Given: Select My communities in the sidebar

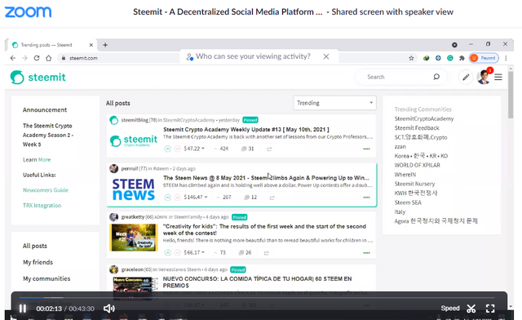Looking at the screenshot, I should [46, 278].
